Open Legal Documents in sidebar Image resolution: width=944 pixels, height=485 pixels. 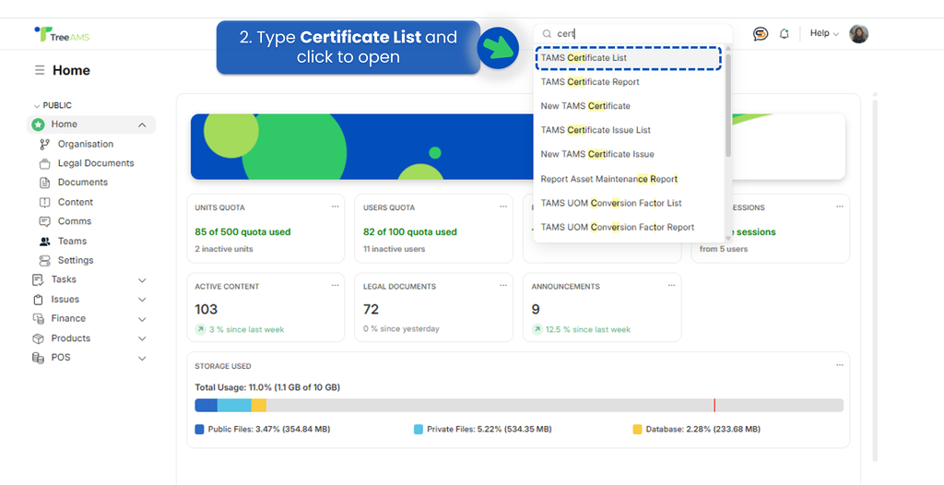point(96,163)
